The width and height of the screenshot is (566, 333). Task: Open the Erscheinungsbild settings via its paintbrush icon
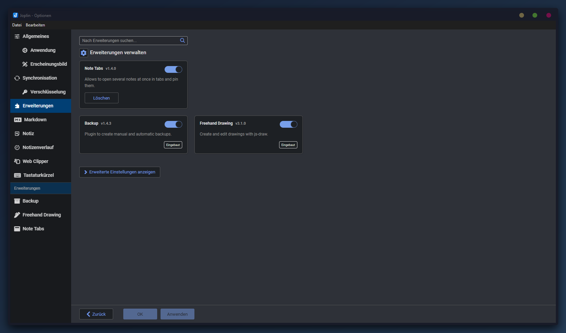(24, 64)
